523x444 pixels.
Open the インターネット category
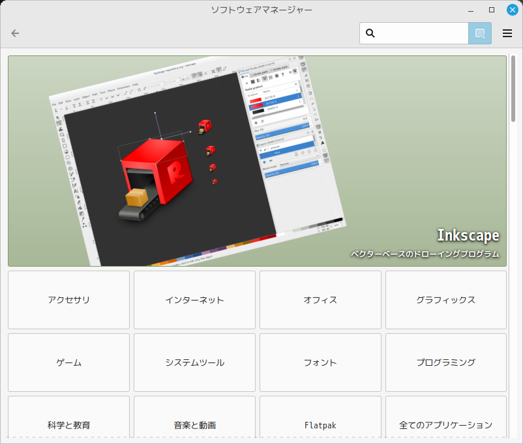[x=194, y=300]
